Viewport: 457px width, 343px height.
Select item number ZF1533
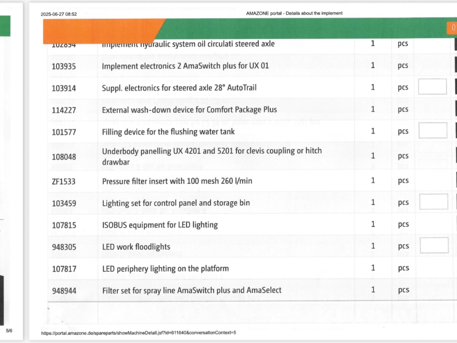pos(63,181)
